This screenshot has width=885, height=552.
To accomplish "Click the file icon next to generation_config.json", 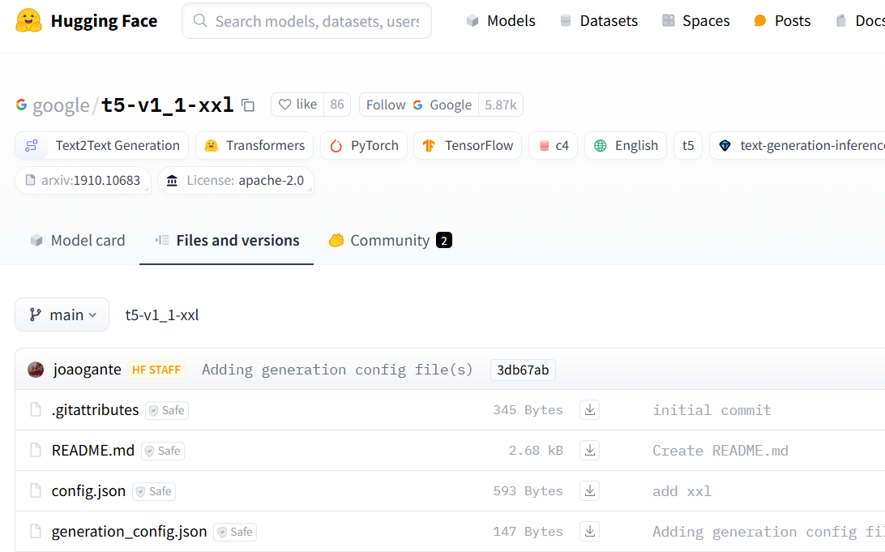I will pos(36,532).
